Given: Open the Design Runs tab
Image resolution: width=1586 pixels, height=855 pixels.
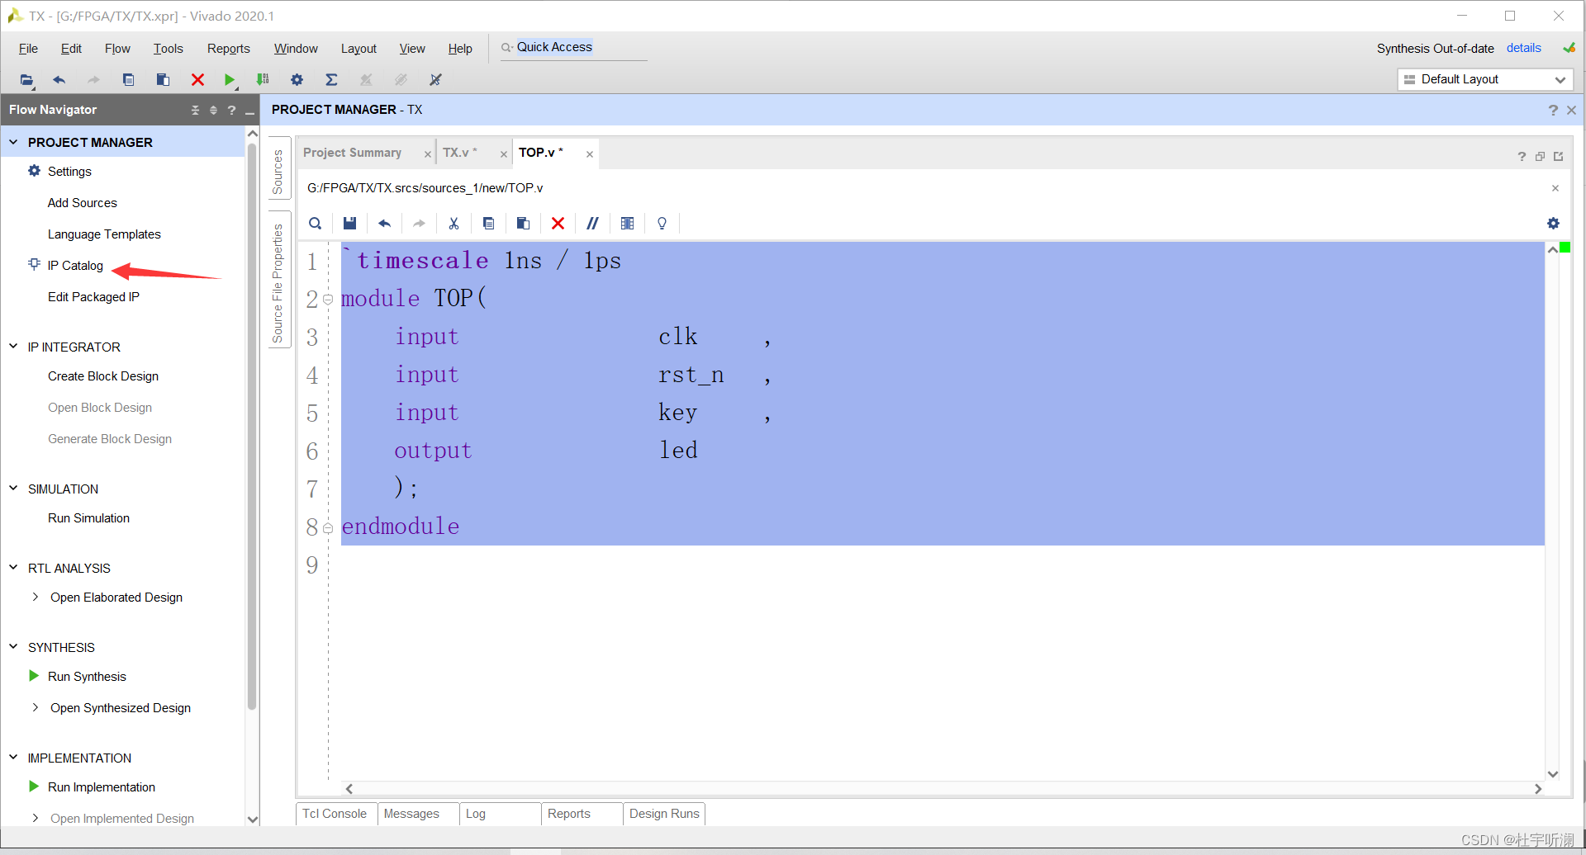Looking at the screenshot, I should pos(664,814).
